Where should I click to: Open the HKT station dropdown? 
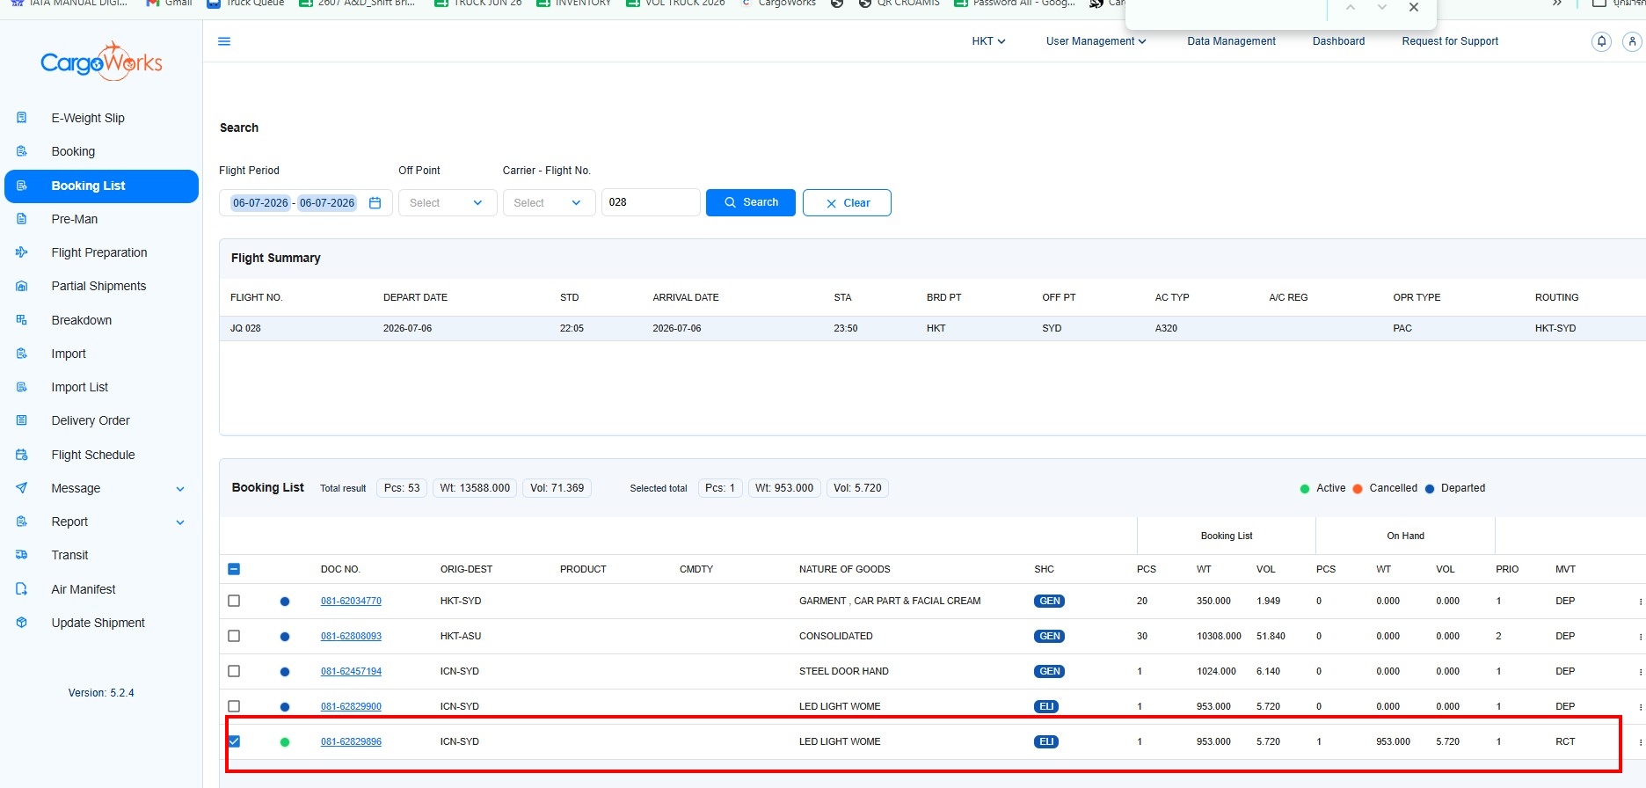pos(988,41)
